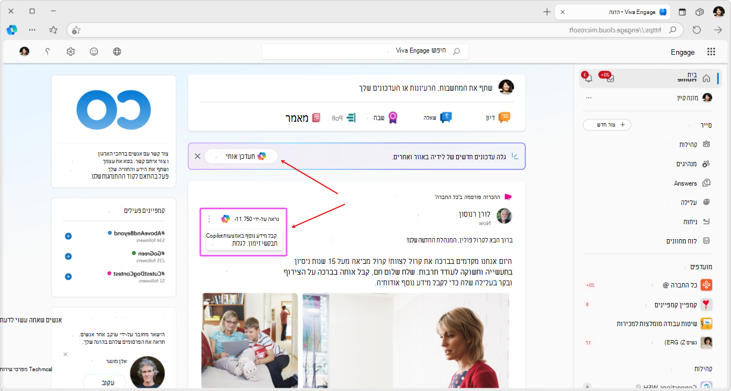Open the post image of family on sofa
Viewport: 731px width, 391px height.
pyautogui.click(x=250, y=341)
